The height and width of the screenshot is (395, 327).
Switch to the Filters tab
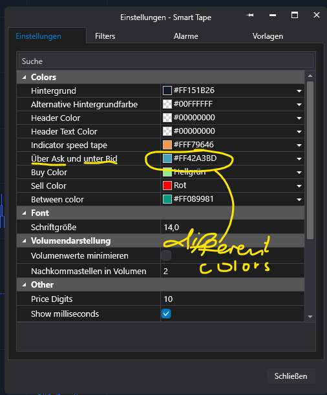pyautogui.click(x=105, y=36)
